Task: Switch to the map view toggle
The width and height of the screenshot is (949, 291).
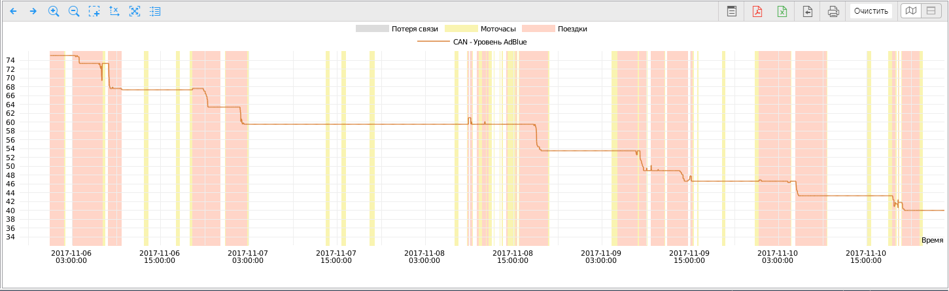Action: tap(910, 10)
